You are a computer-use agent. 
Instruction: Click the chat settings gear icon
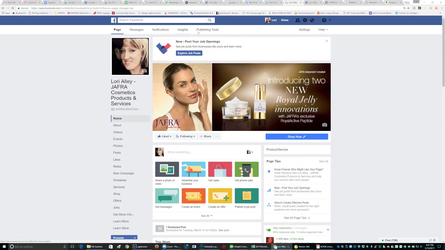point(434,240)
